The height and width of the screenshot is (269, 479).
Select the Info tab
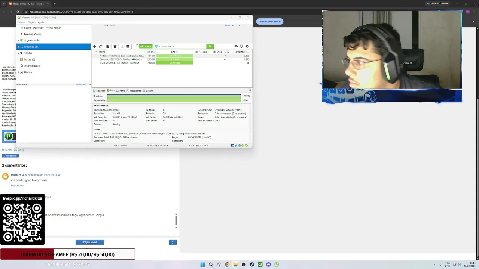pos(111,90)
